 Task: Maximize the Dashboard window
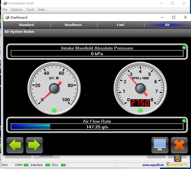(x=174, y=17)
